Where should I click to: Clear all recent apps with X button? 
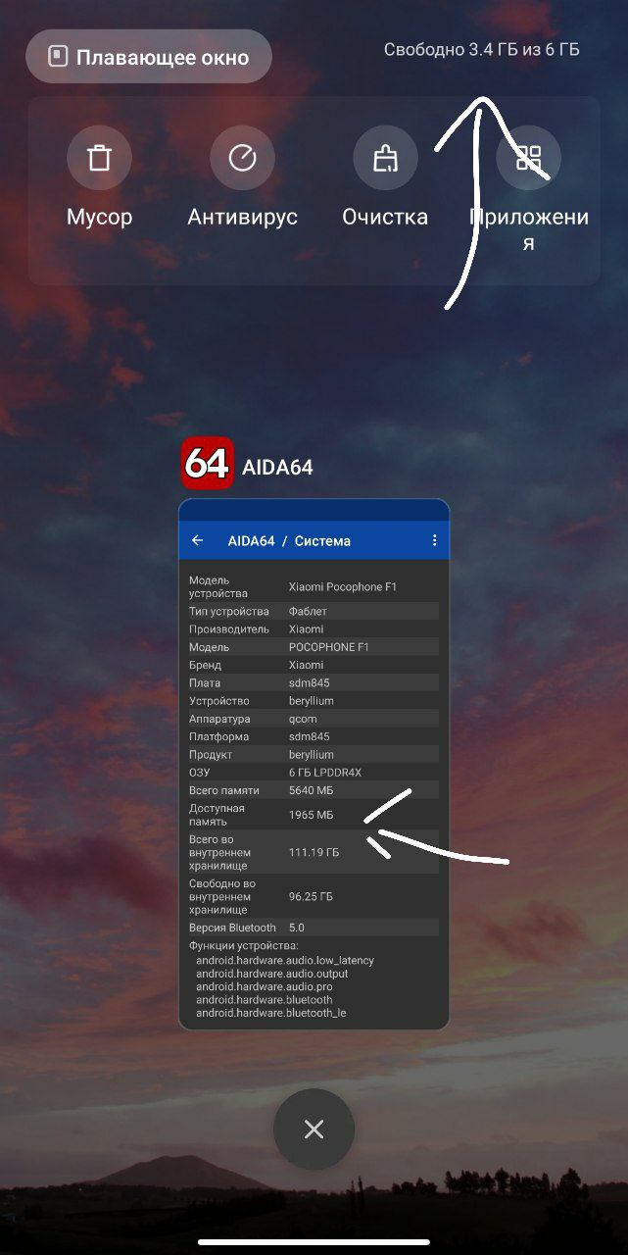pyautogui.click(x=314, y=1129)
